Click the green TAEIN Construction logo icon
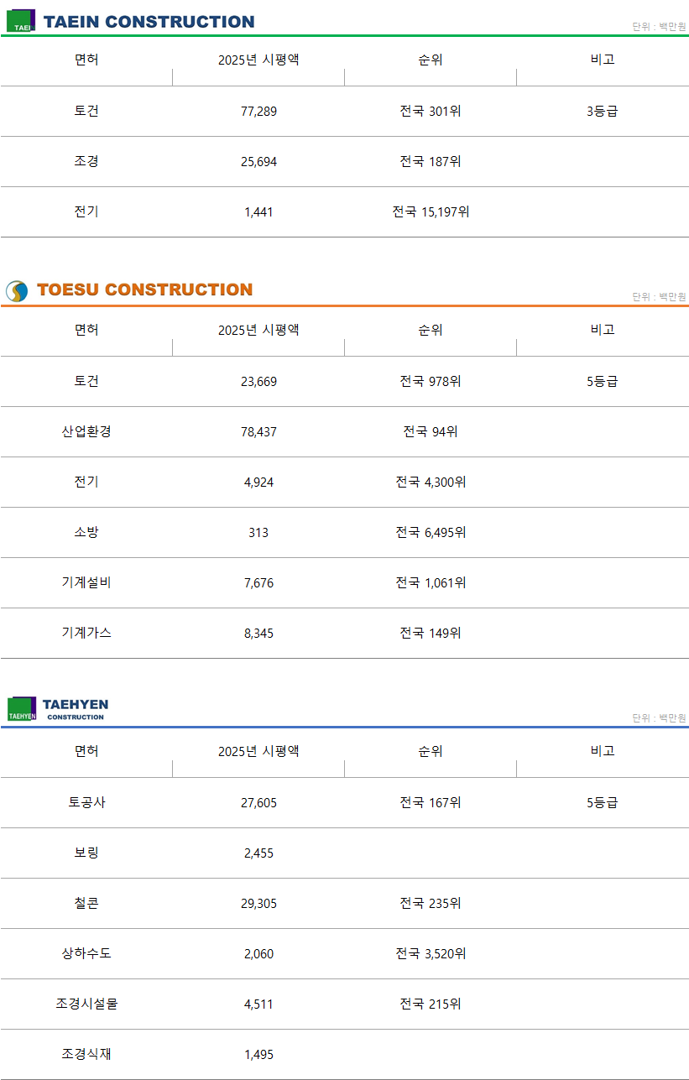Image resolution: width=689 pixels, height=1080 pixels. point(21,21)
